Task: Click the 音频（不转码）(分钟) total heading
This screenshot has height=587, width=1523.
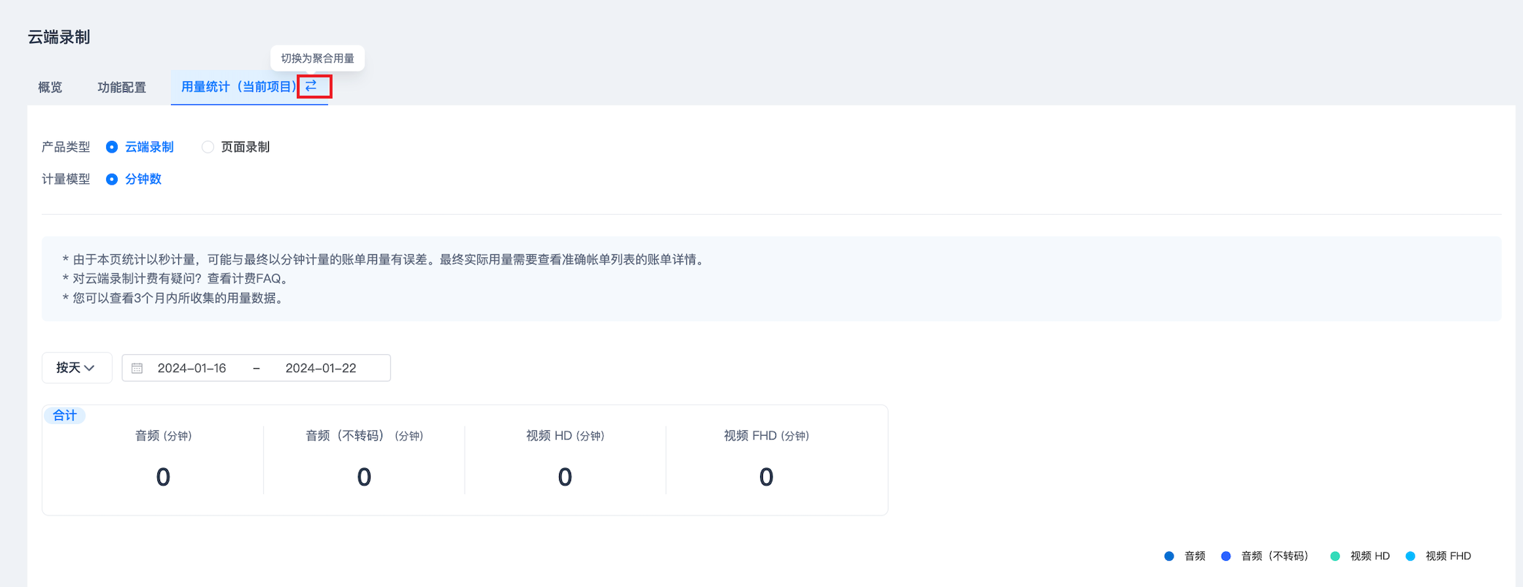Action: pos(364,436)
